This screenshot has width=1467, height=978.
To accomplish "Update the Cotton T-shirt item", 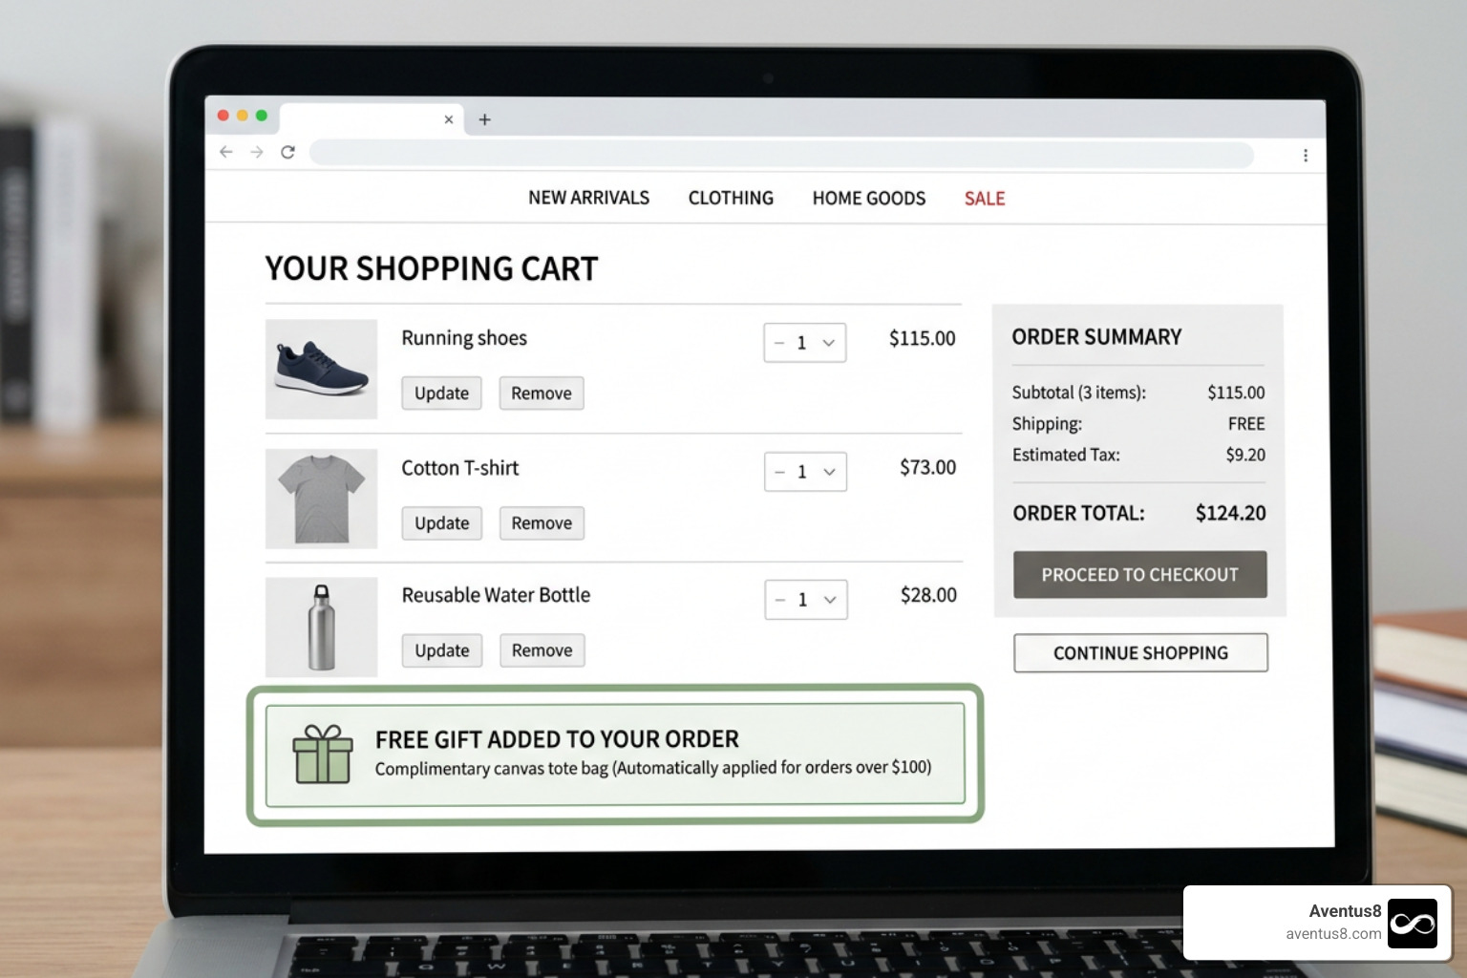I will (x=442, y=523).
